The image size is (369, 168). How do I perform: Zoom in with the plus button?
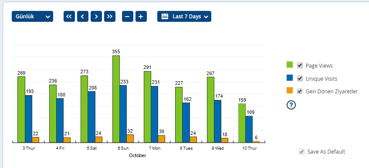tap(141, 17)
